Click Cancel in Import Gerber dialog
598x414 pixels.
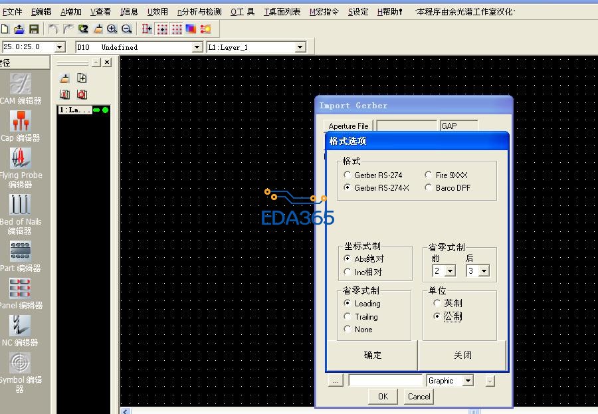tap(419, 397)
